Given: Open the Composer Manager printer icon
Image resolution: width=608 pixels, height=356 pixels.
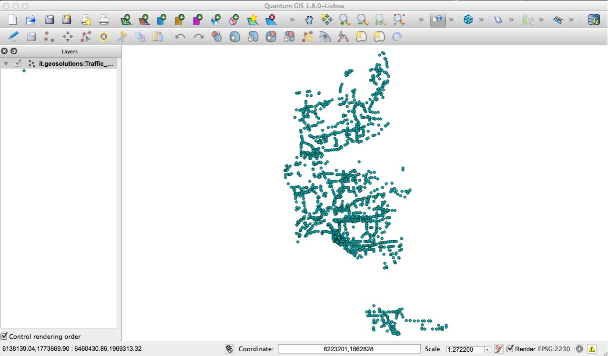Looking at the screenshot, I should [103, 20].
